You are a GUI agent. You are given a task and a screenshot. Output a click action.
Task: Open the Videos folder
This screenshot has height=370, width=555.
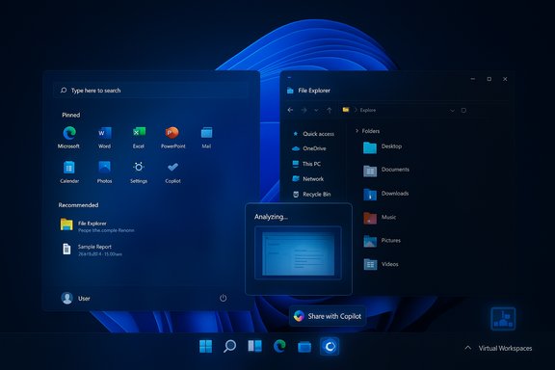click(381, 264)
